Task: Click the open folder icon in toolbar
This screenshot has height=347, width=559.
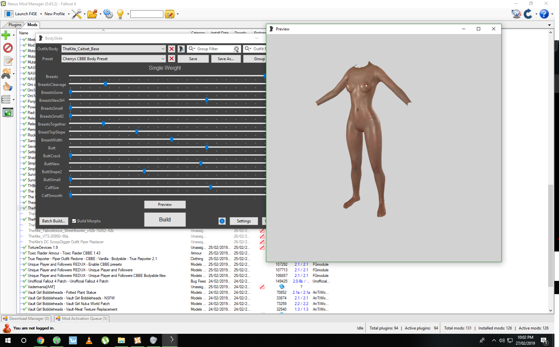Action: click(92, 14)
